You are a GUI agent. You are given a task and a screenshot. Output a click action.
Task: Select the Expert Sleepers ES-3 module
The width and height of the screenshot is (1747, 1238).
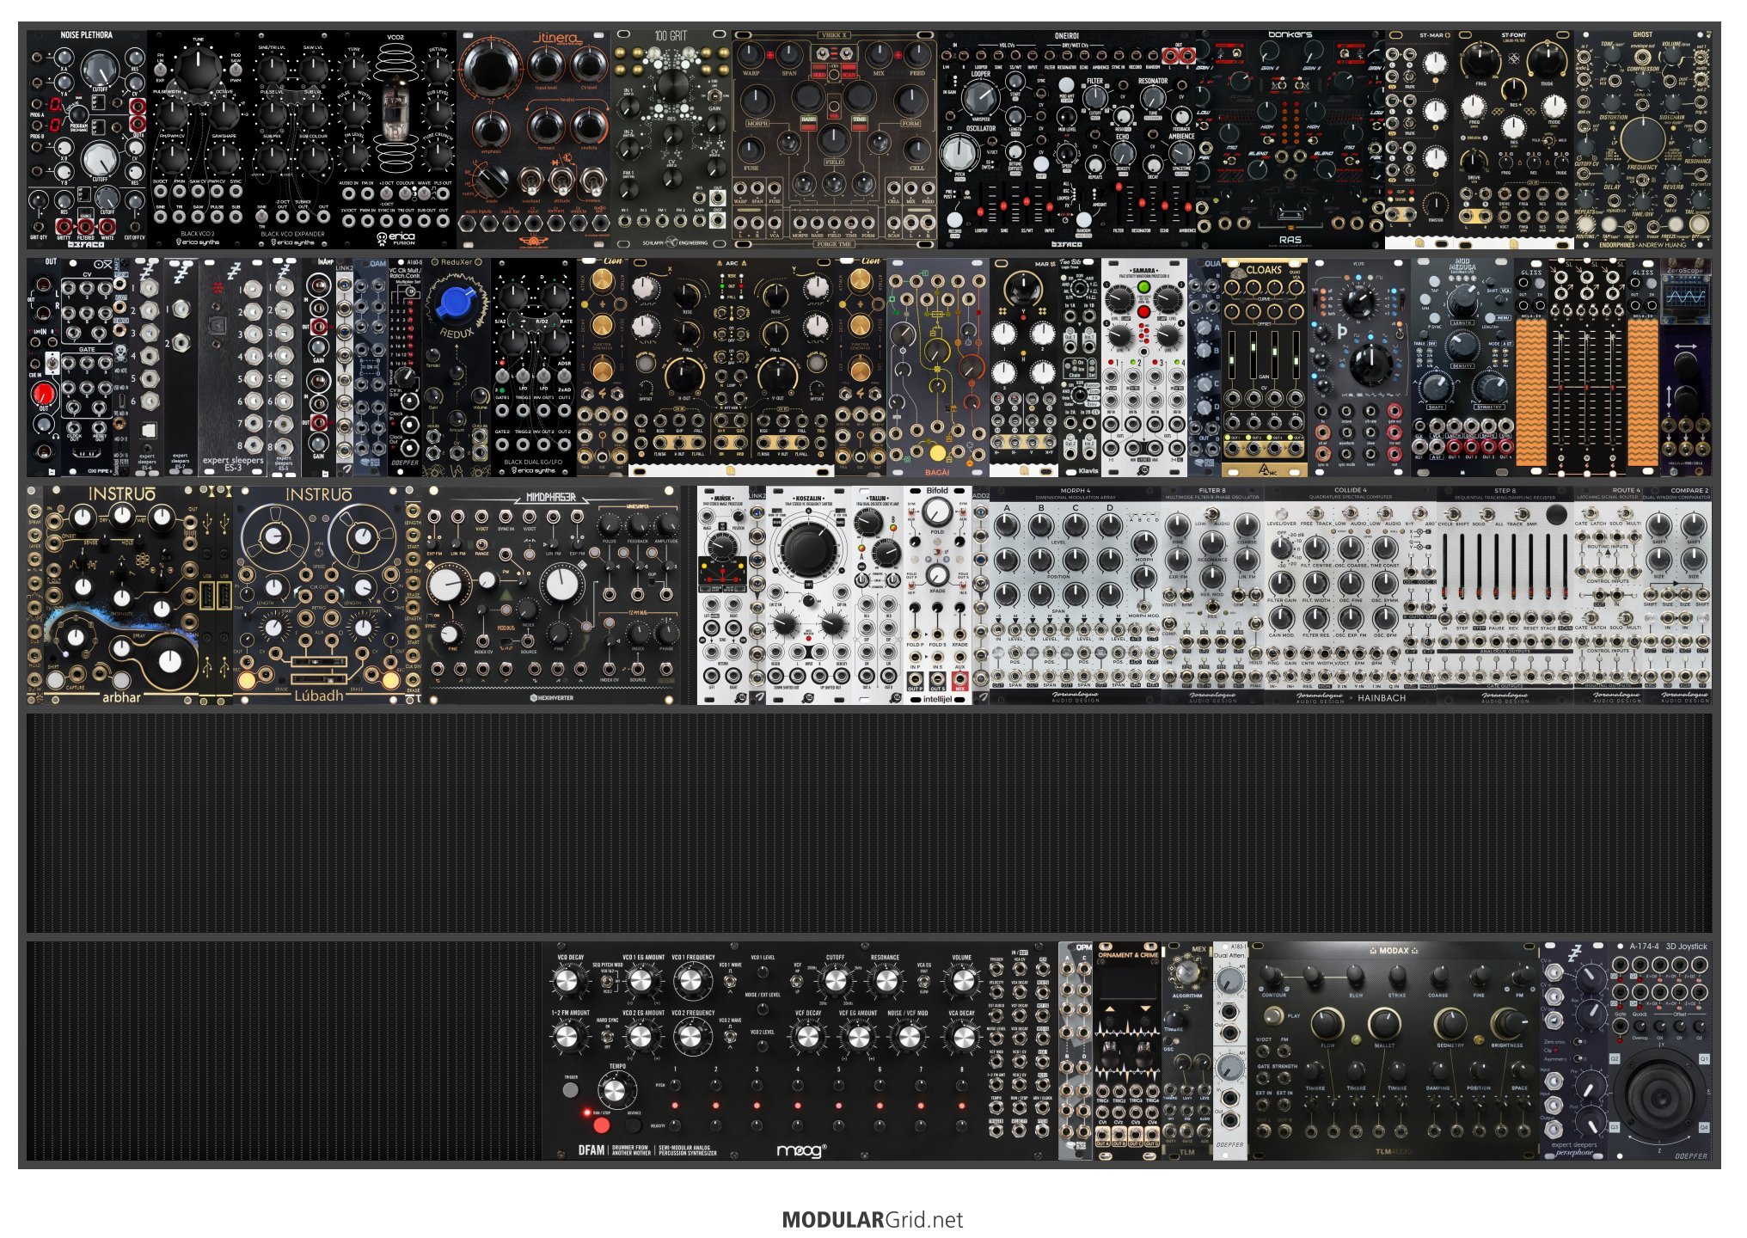point(233,367)
